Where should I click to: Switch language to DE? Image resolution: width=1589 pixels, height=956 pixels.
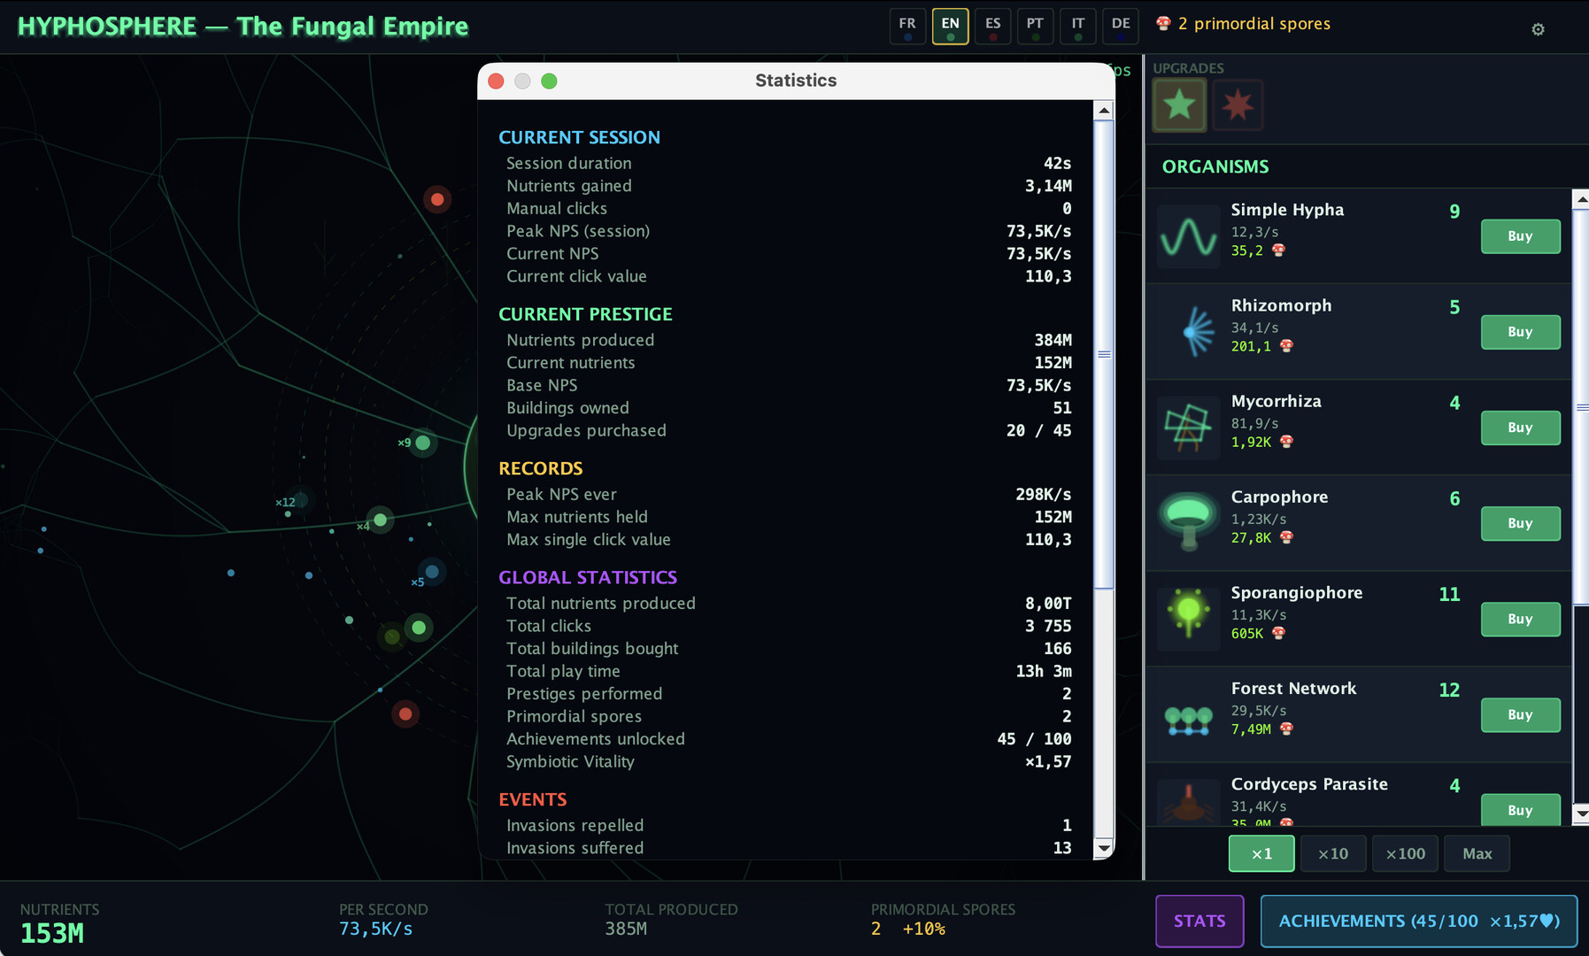1121,26
